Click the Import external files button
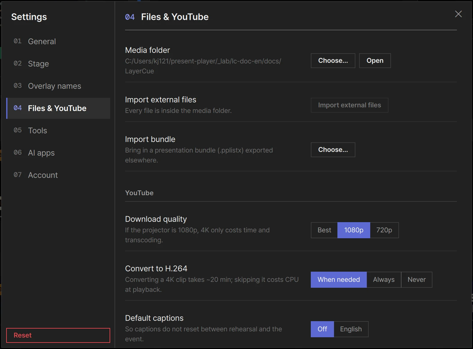Image resolution: width=473 pixels, height=349 pixels. (349, 105)
